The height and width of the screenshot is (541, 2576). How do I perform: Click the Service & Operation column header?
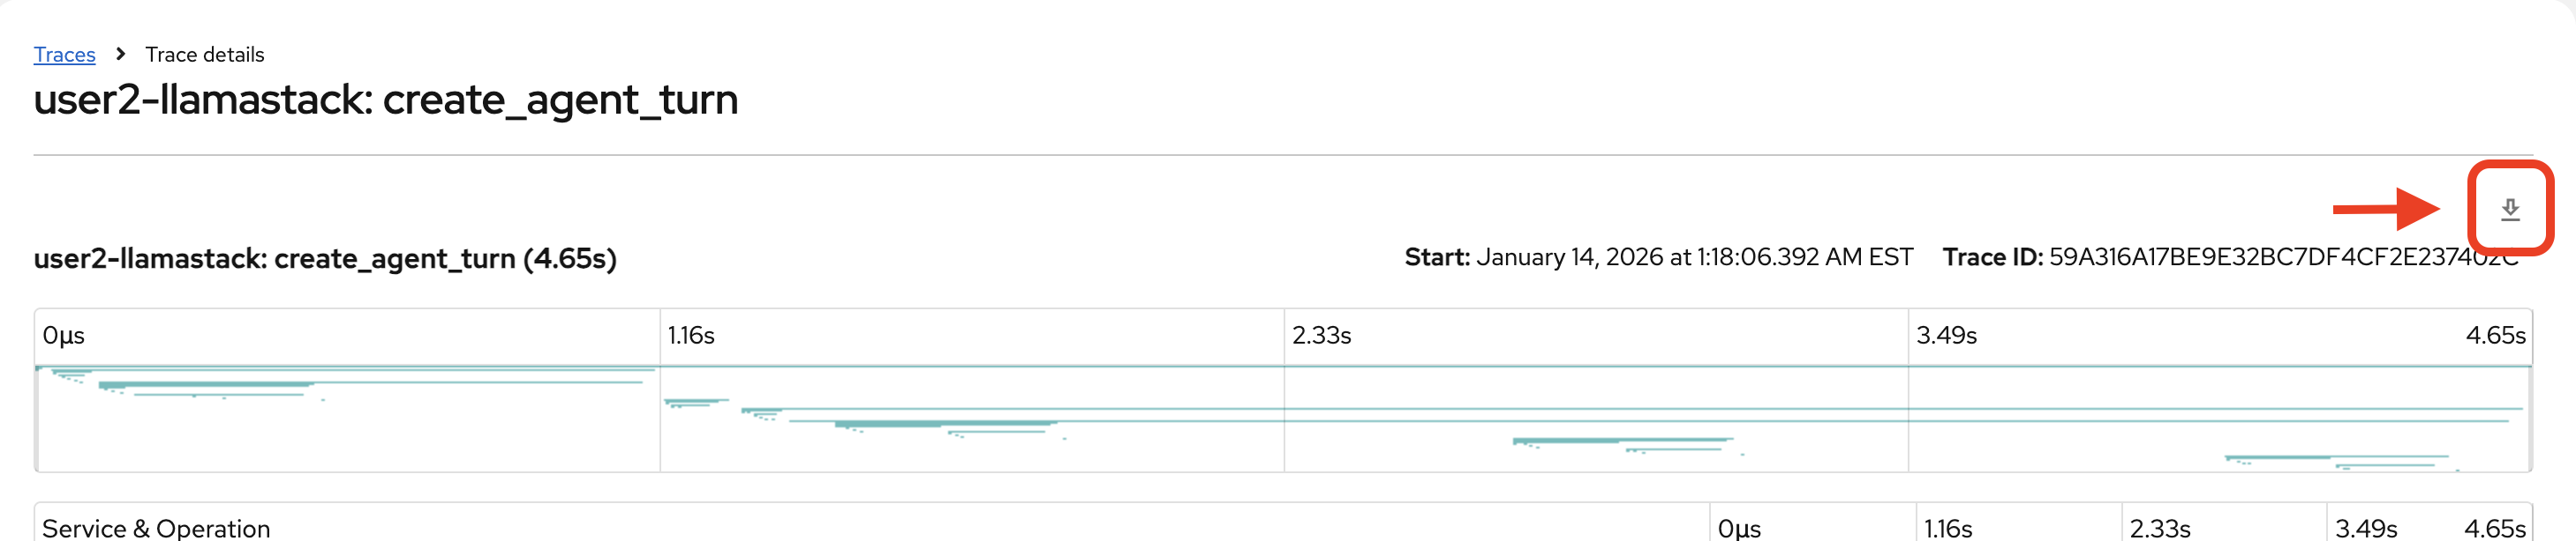coord(156,528)
